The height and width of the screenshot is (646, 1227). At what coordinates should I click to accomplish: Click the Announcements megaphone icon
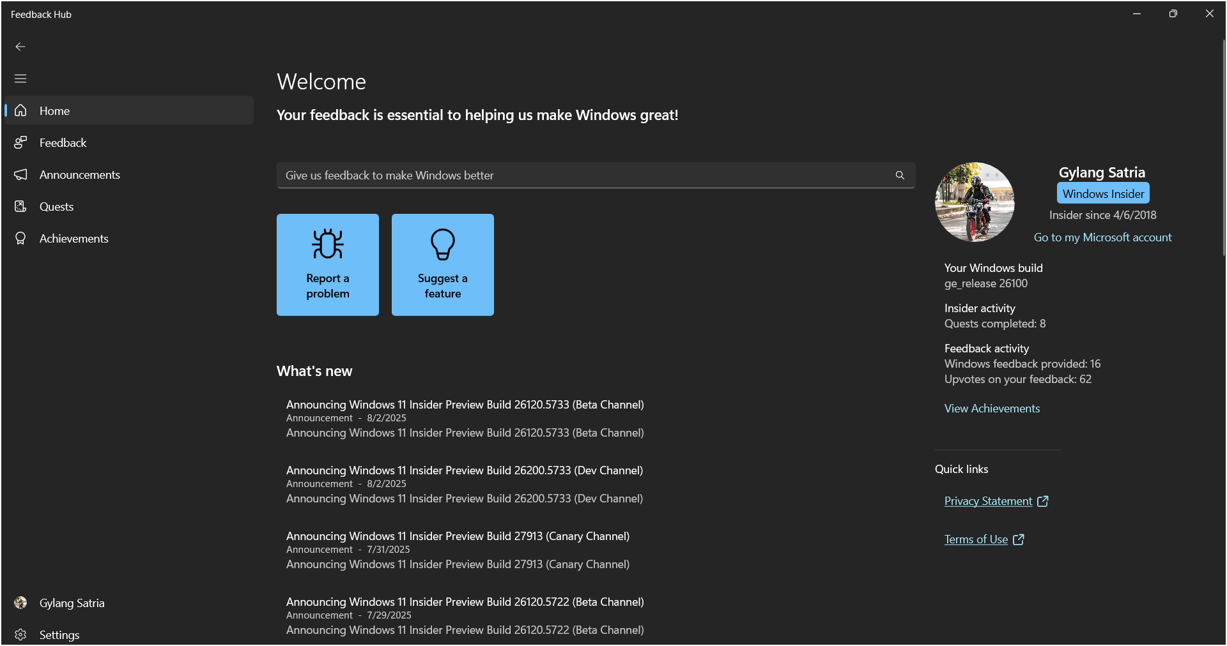(20, 174)
